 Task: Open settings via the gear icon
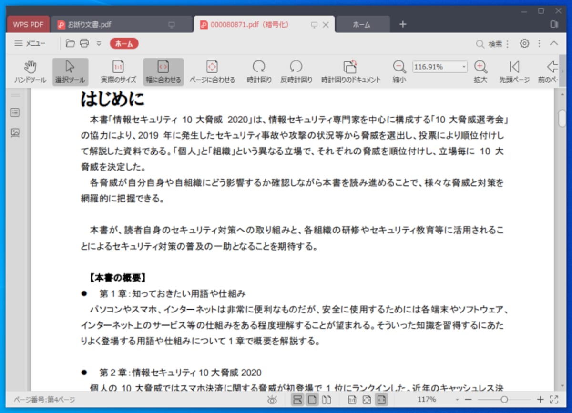tap(524, 43)
